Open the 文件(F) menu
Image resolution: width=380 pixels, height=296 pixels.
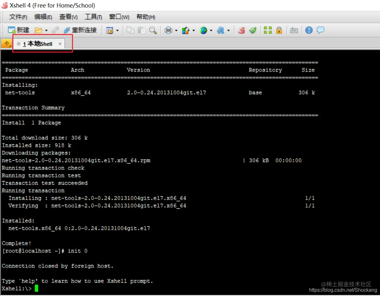(x=18, y=17)
